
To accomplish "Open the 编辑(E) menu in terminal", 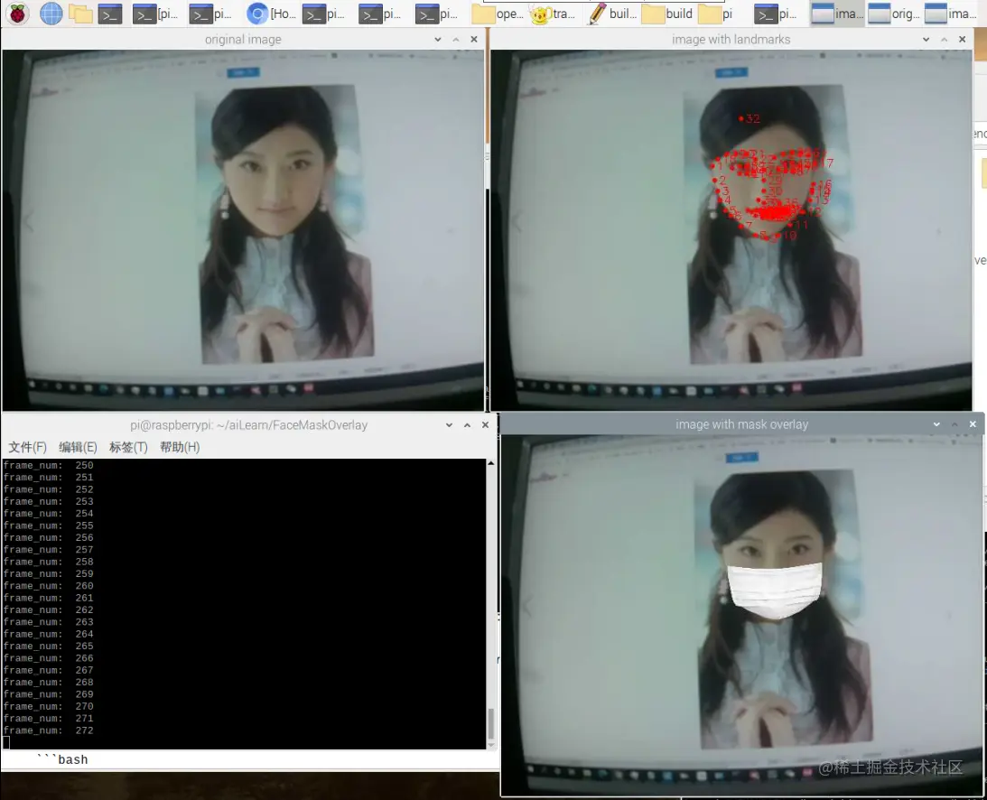I will click(x=78, y=447).
